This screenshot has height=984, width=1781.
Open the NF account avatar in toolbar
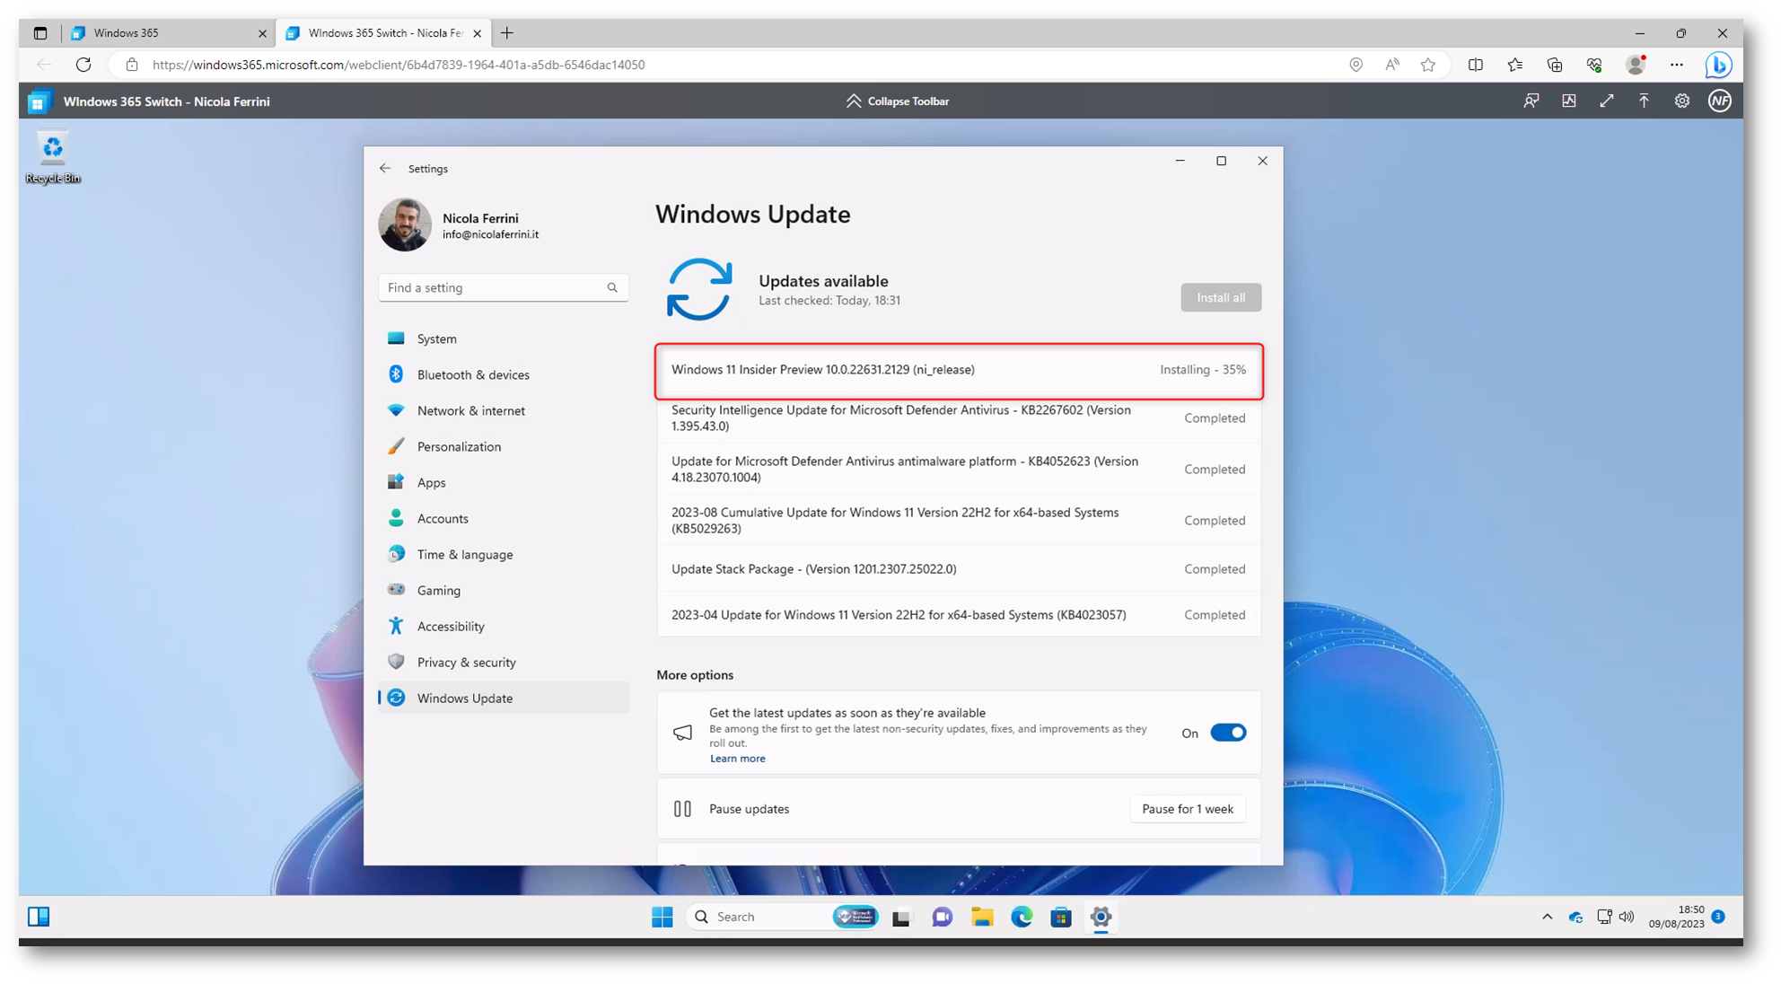click(1719, 101)
